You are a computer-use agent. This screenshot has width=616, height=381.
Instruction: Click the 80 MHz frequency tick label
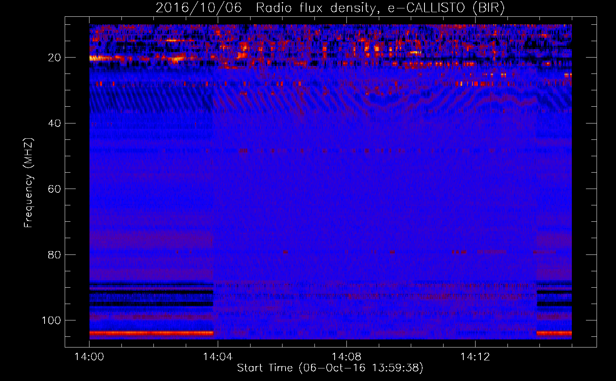pyautogui.click(x=54, y=255)
